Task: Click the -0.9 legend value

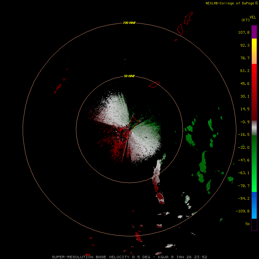Action: [245, 122]
